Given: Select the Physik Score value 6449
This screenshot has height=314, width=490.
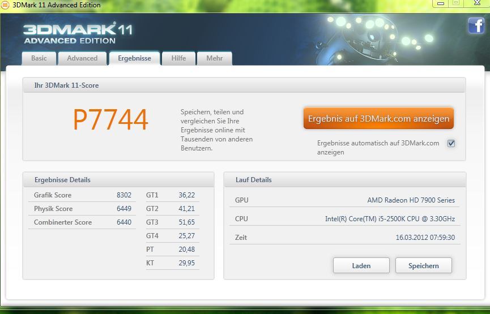Looking at the screenshot, I should pos(124,209).
